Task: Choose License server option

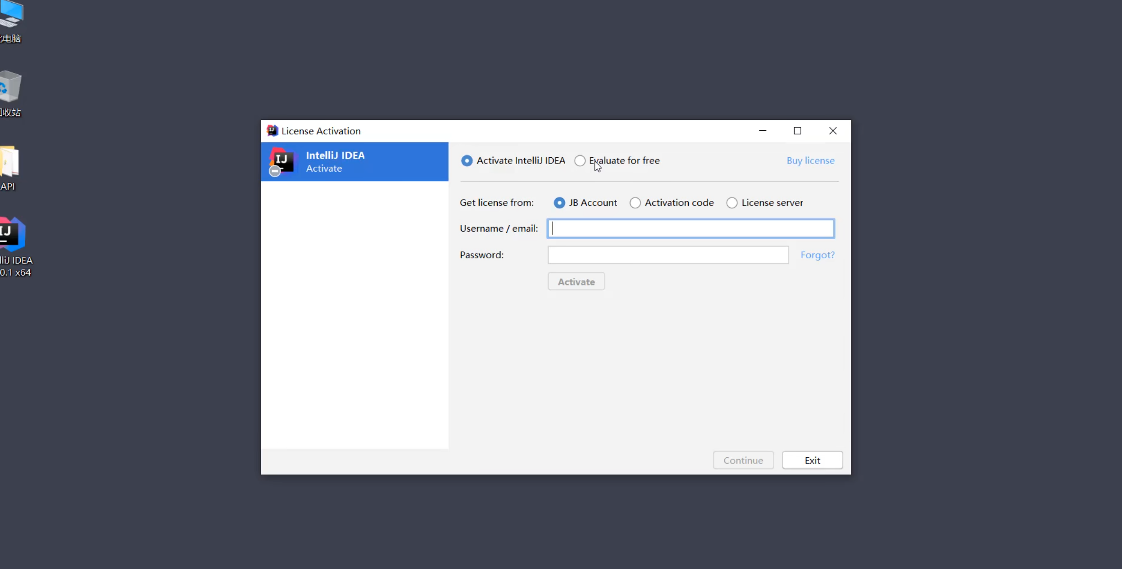Action: click(x=731, y=203)
